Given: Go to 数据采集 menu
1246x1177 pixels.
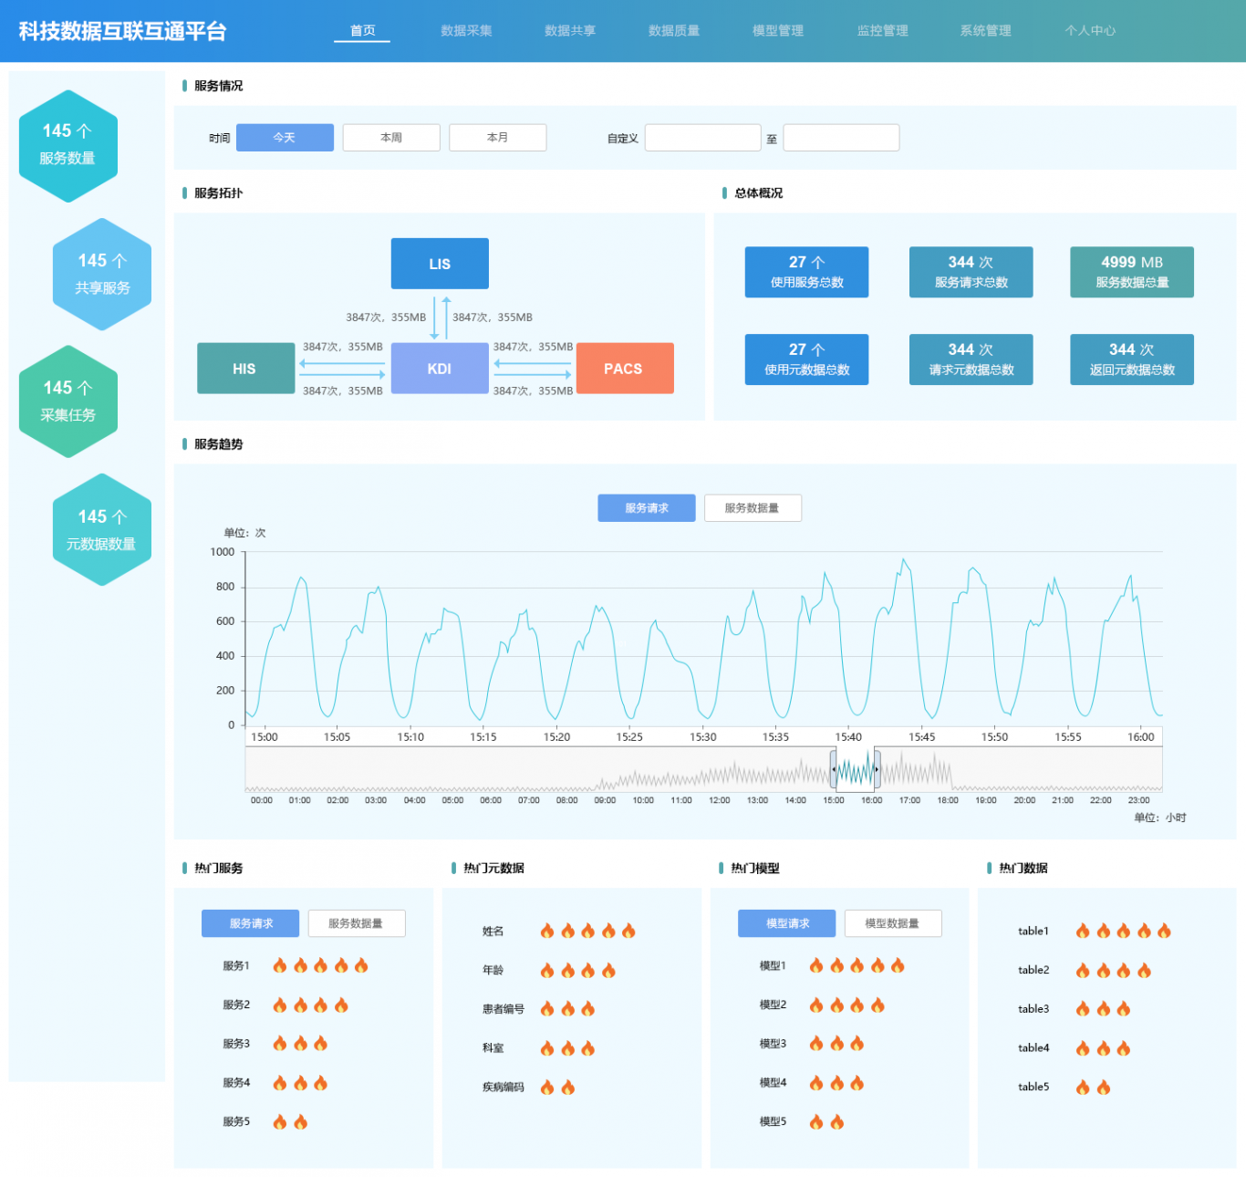Looking at the screenshot, I should click(466, 31).
